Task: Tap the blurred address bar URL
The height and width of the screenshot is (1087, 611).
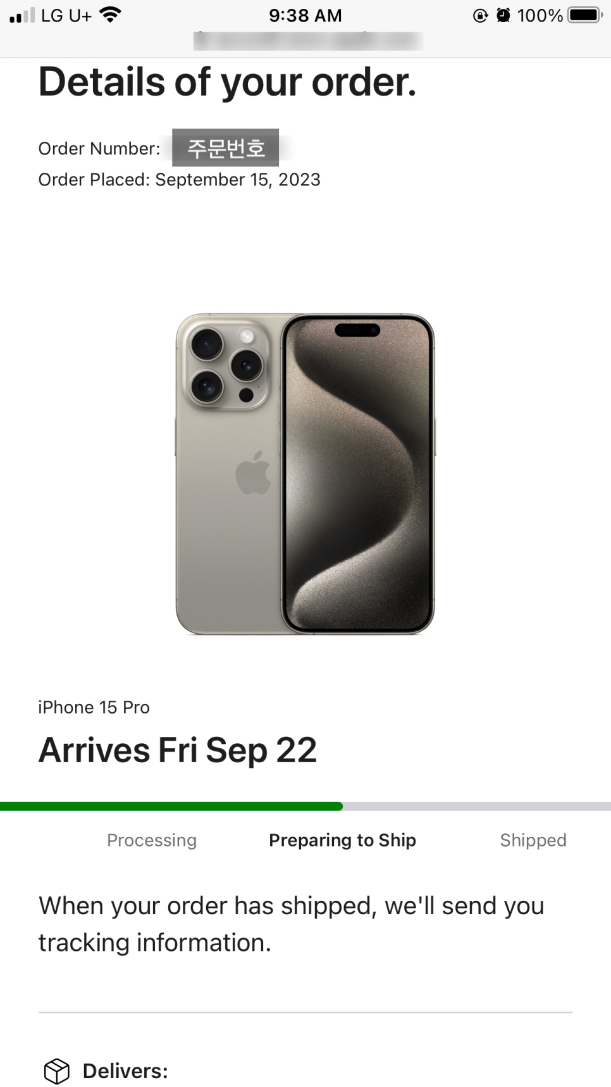Action: [308, 41]
